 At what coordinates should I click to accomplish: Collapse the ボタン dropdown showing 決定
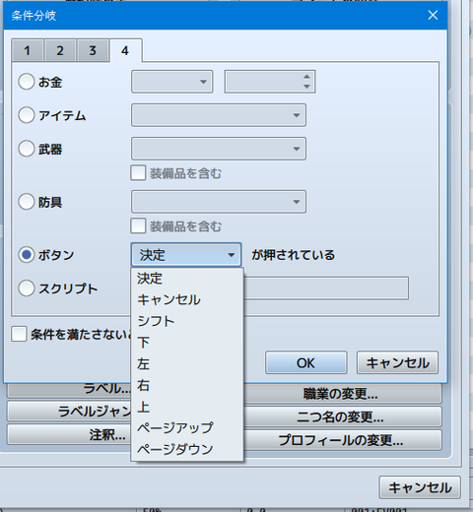[x=186, y=255]
